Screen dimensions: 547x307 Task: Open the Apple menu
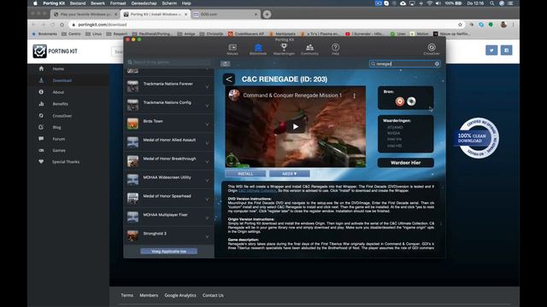35,3
